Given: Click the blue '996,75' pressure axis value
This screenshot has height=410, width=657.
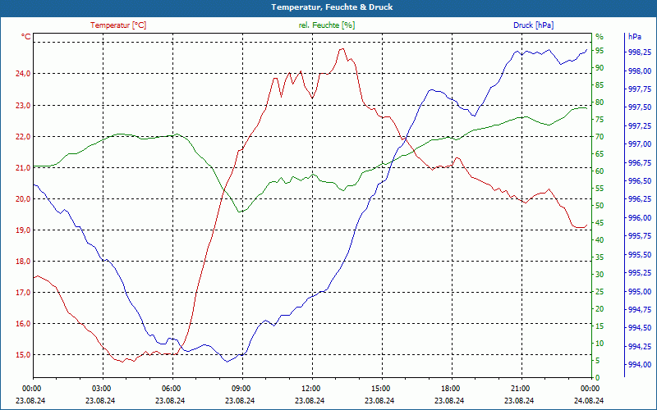Looking at the screenshot, I should [x=639, y=162].
